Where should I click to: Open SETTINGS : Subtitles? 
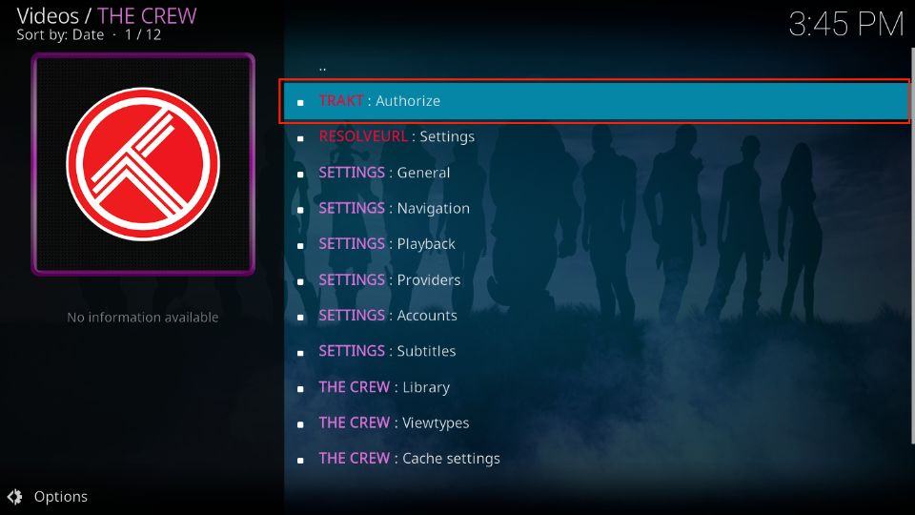(597, 351)
